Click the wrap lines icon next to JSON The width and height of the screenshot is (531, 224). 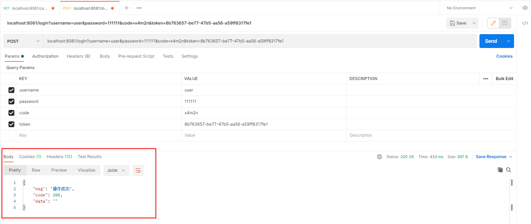click(x=138, y=171)
